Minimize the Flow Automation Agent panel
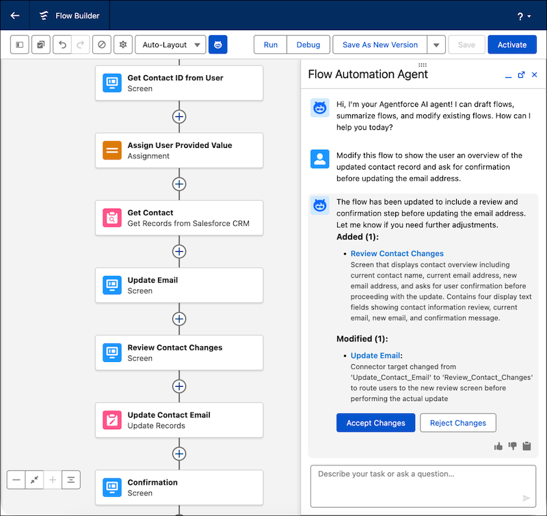The width and height of the screenshot is (547, 516). point(508,75)
